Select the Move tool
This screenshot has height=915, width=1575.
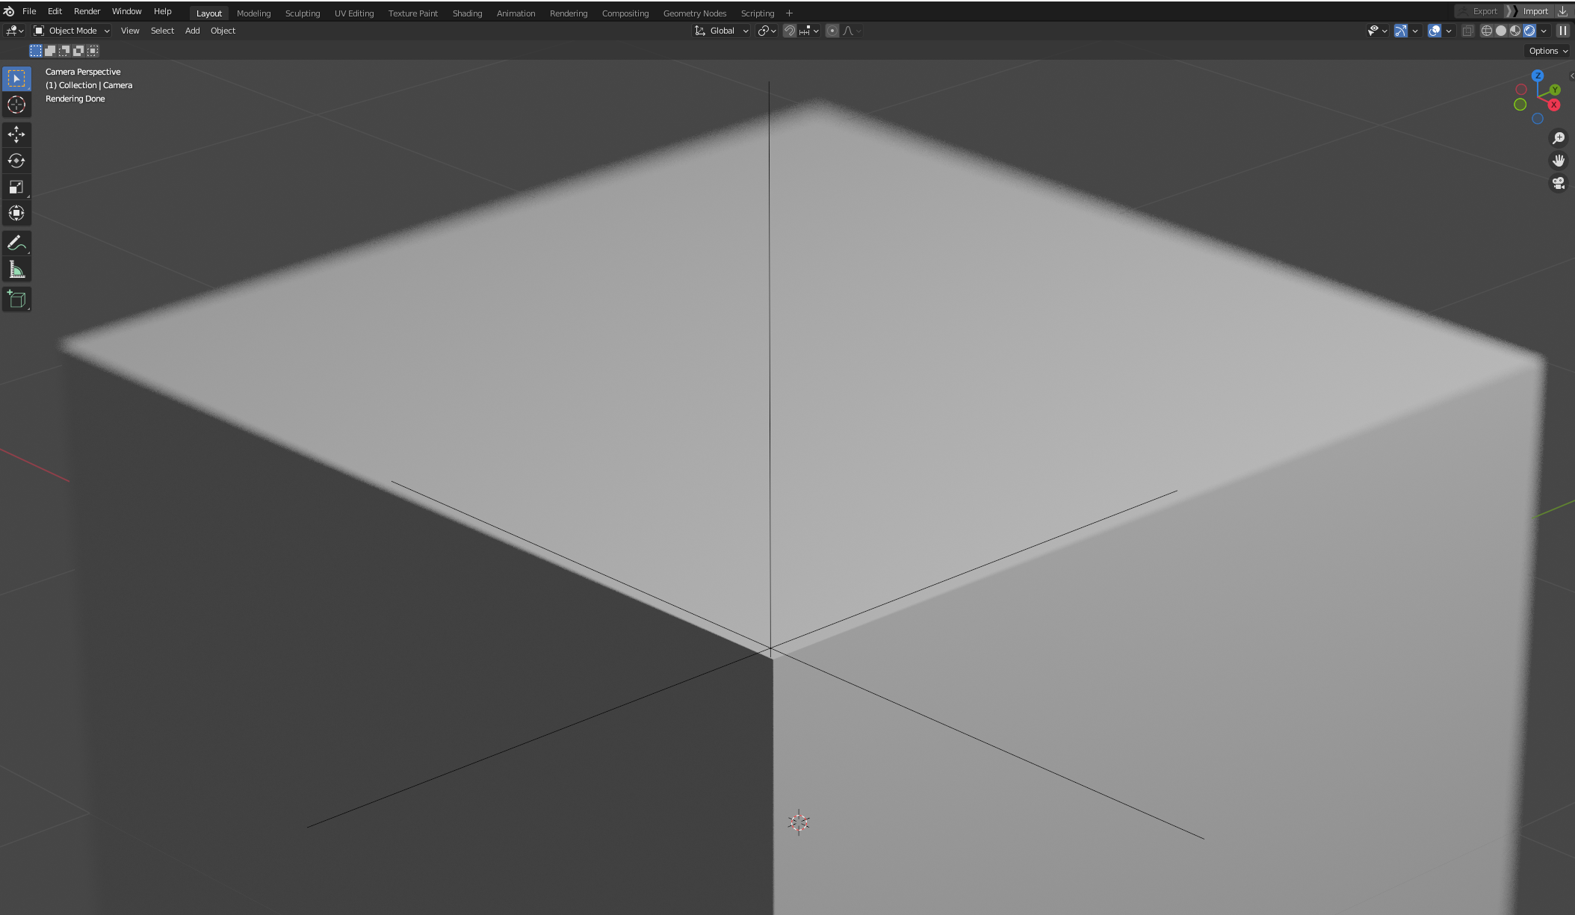16,134
